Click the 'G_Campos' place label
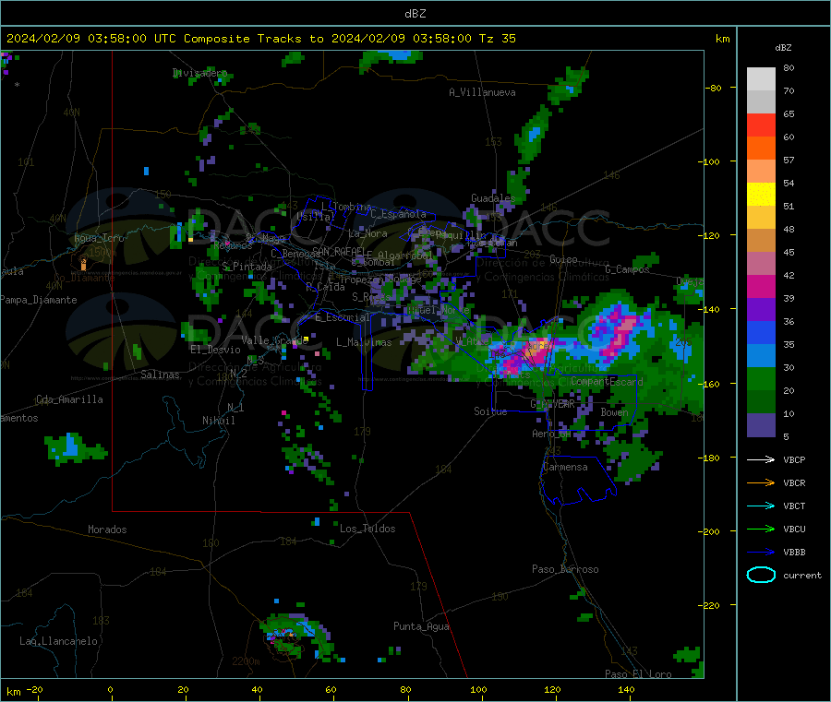 click(627, 269)
